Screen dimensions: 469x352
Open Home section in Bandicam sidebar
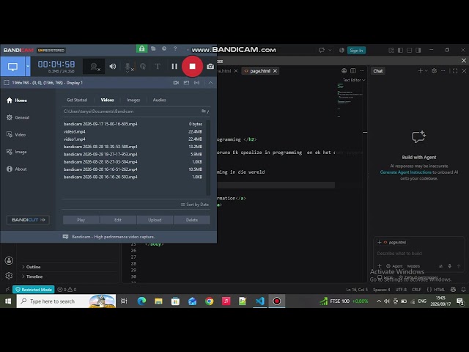(17, 100)
